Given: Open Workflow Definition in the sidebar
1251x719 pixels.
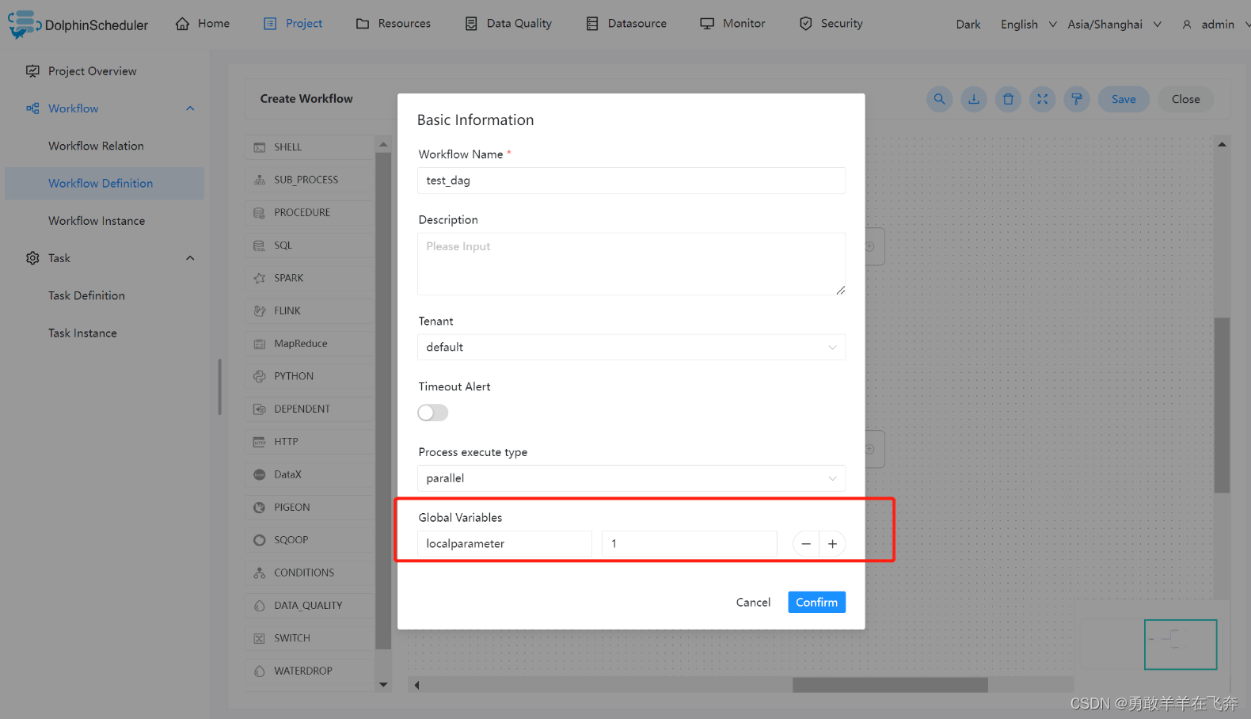Looking at the screenshot, I should coord(104,184).
